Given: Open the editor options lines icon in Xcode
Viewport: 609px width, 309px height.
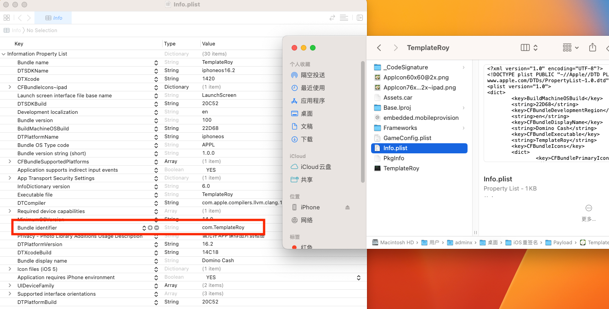Looking at the screenshot, I should click(344, 18).
